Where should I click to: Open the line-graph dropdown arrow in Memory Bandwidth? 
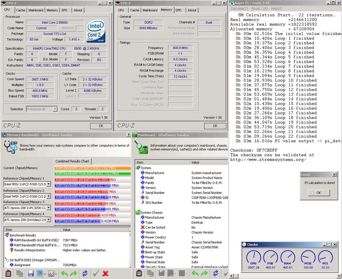tap(56, 274)
